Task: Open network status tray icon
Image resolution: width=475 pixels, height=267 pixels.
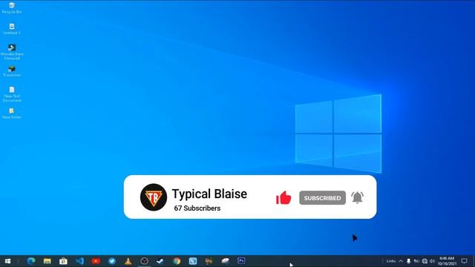Action: 425,261
